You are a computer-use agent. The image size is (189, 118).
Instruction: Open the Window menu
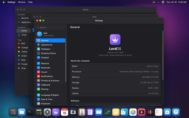click(x=22, y=2)
